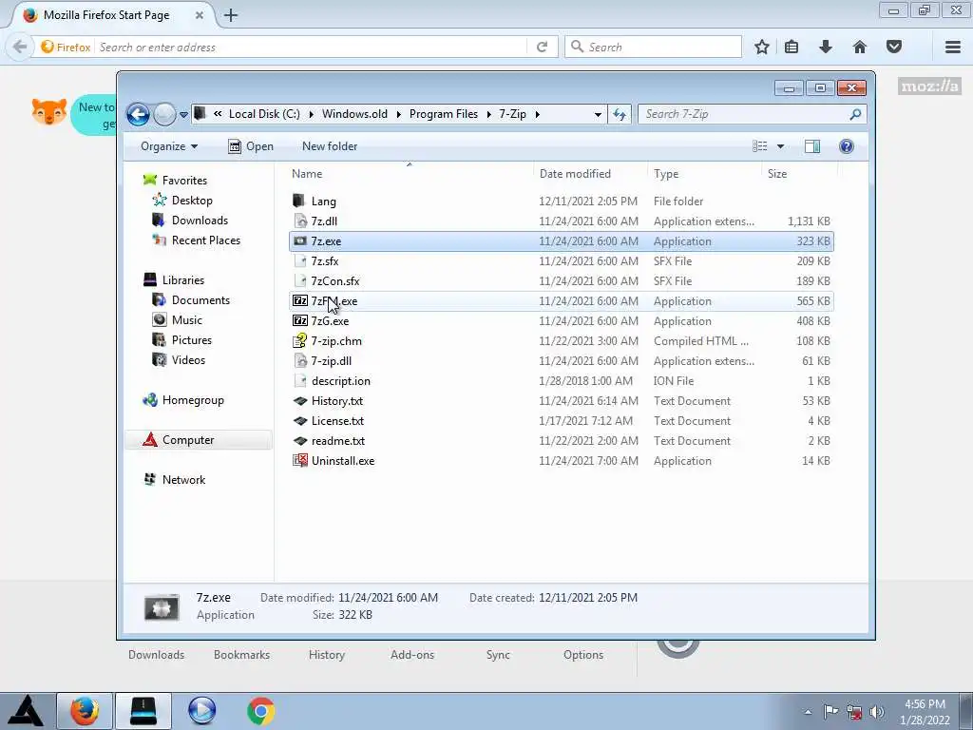
Task: Open the Videos library
Action: point(189,360)
